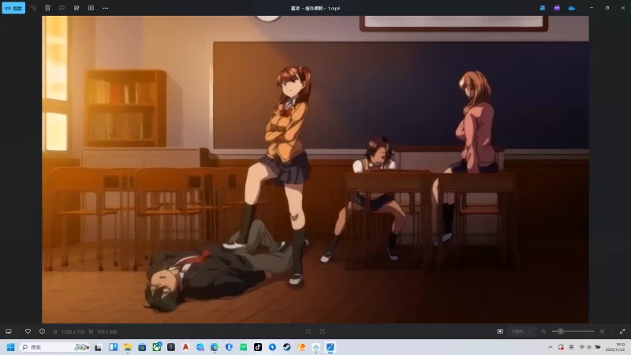Click the 1280 x 720 dimensions text
This screenshot has height=355, width=631.
pyautogui.click(x=73, y=331)
